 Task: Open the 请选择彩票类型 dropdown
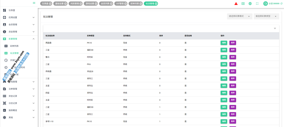[x=266, y=16]
